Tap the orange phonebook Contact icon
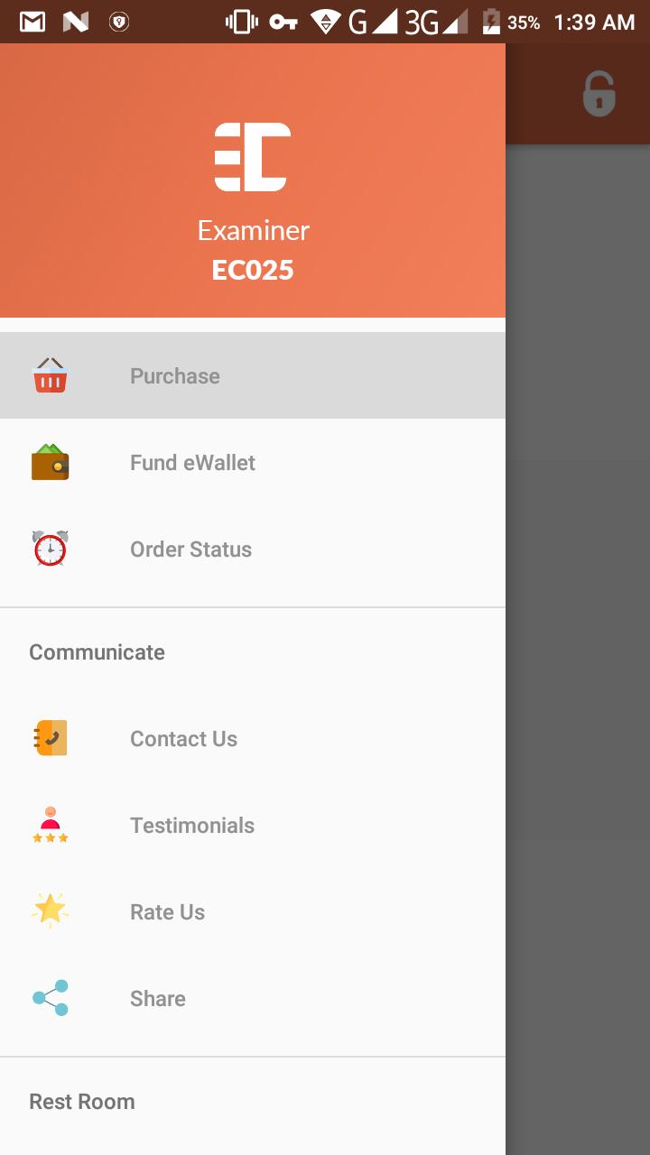 point(51,738)
